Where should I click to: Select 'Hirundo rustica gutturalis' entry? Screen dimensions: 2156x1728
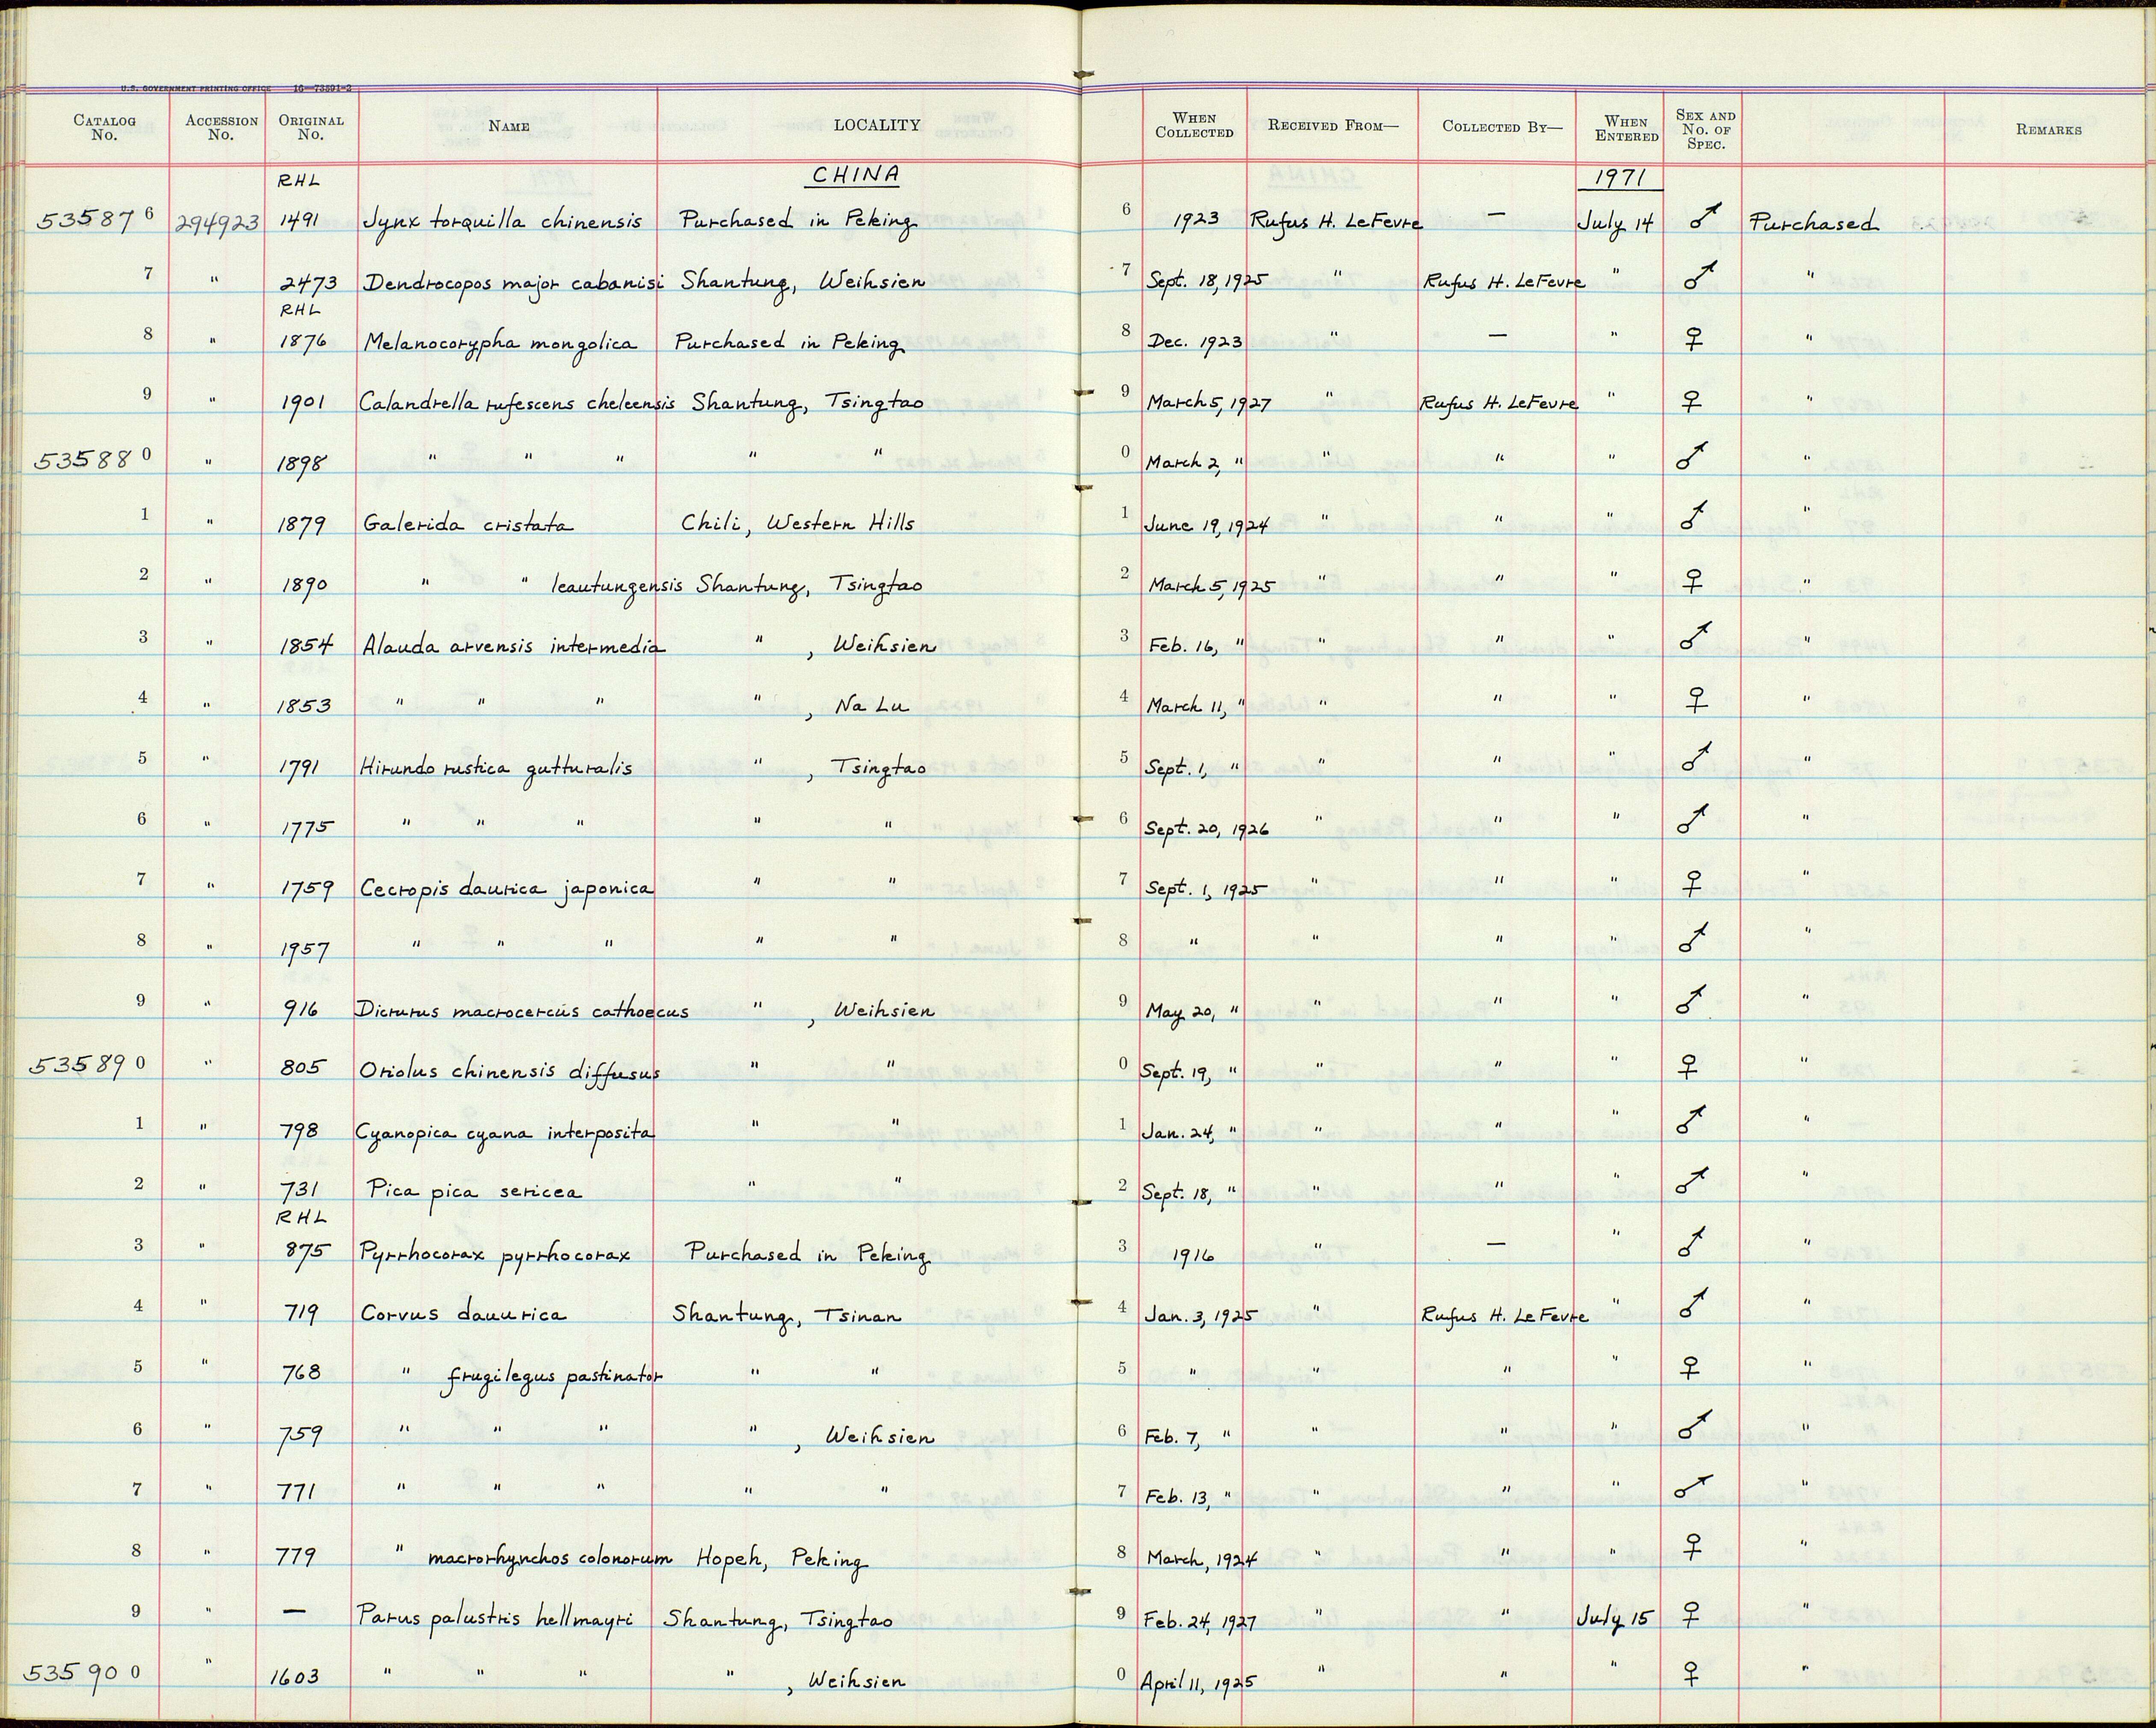coord(496,768)
